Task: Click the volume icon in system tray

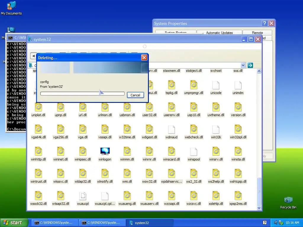Action: tap(276, 223)
